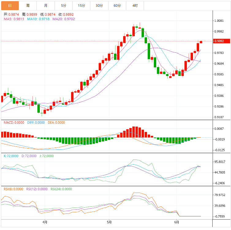Select the 日 daily chart tab

(x=10, y=6)
